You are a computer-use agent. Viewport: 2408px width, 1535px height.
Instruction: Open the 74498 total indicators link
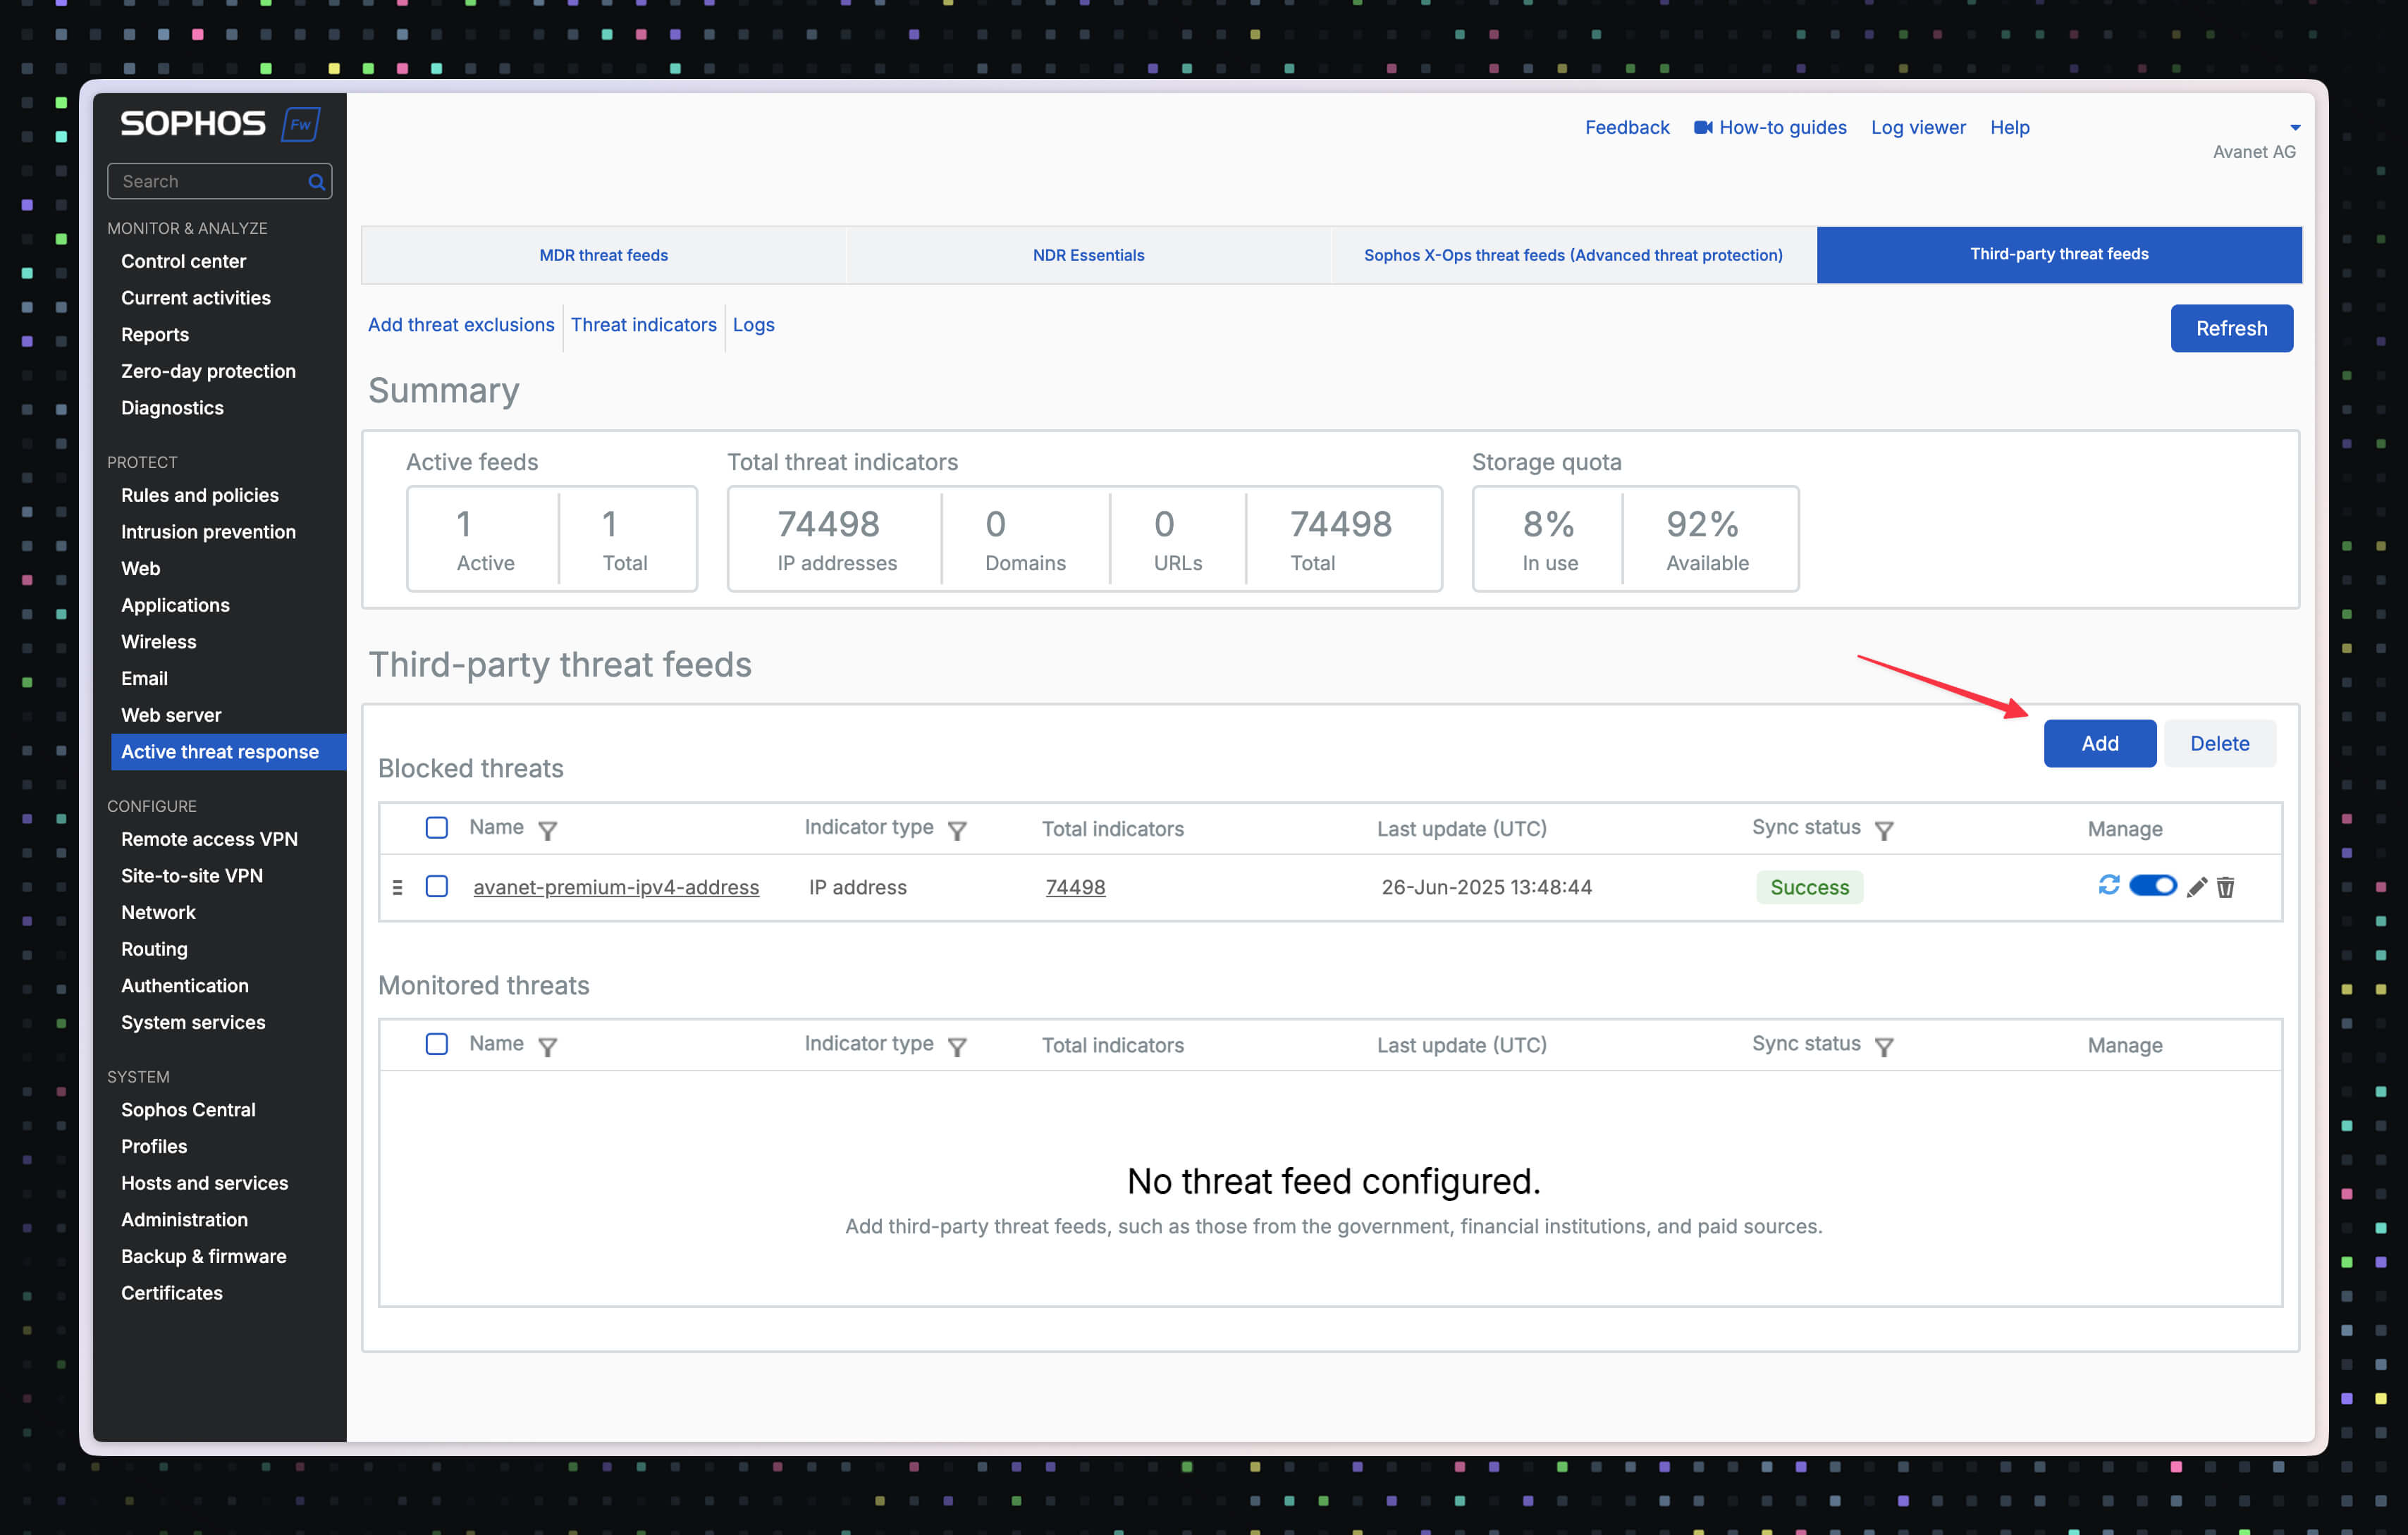[x=1075, y=887]
